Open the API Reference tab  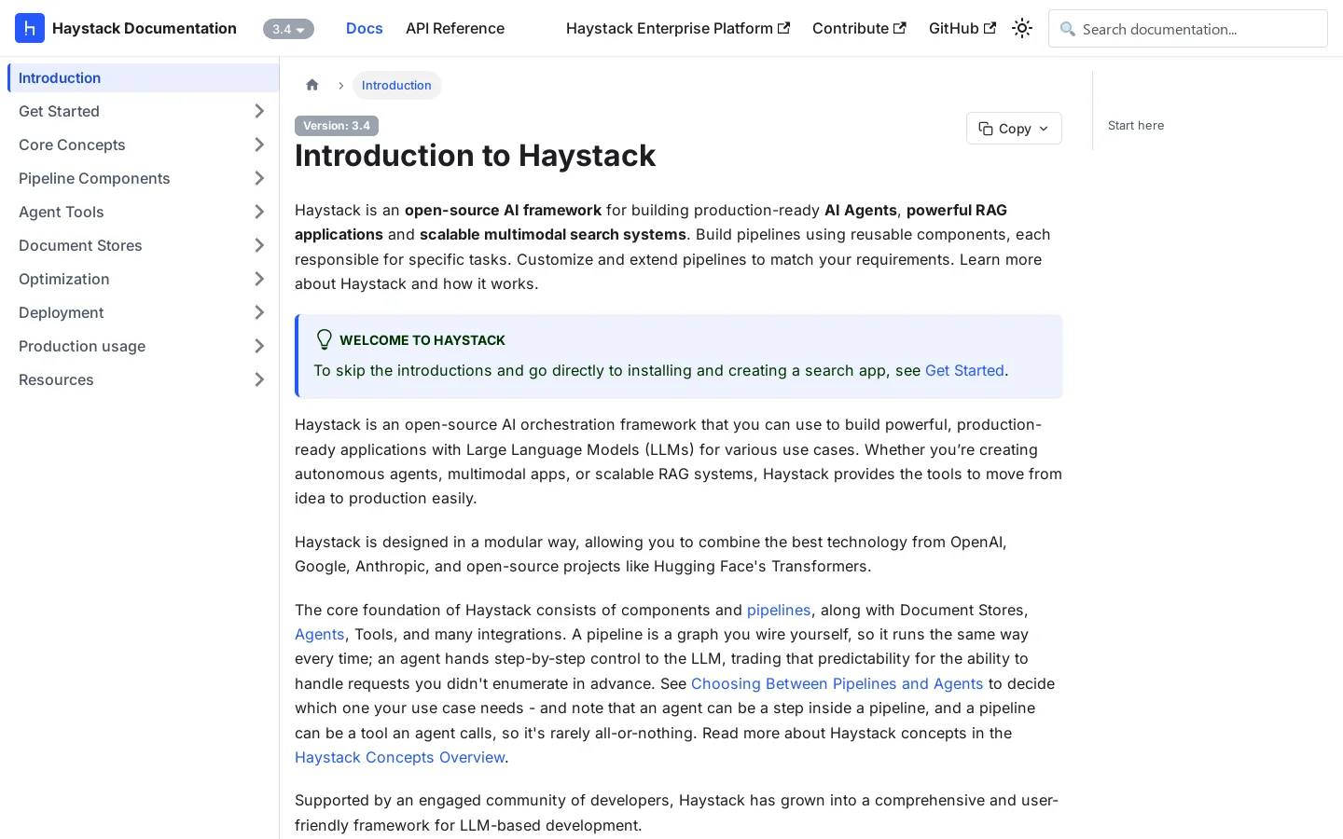[x=455, y=28]
